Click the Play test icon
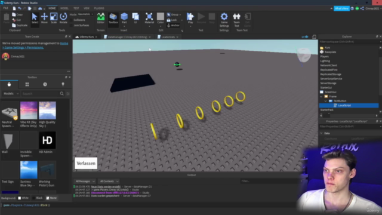 pos(190,17)
